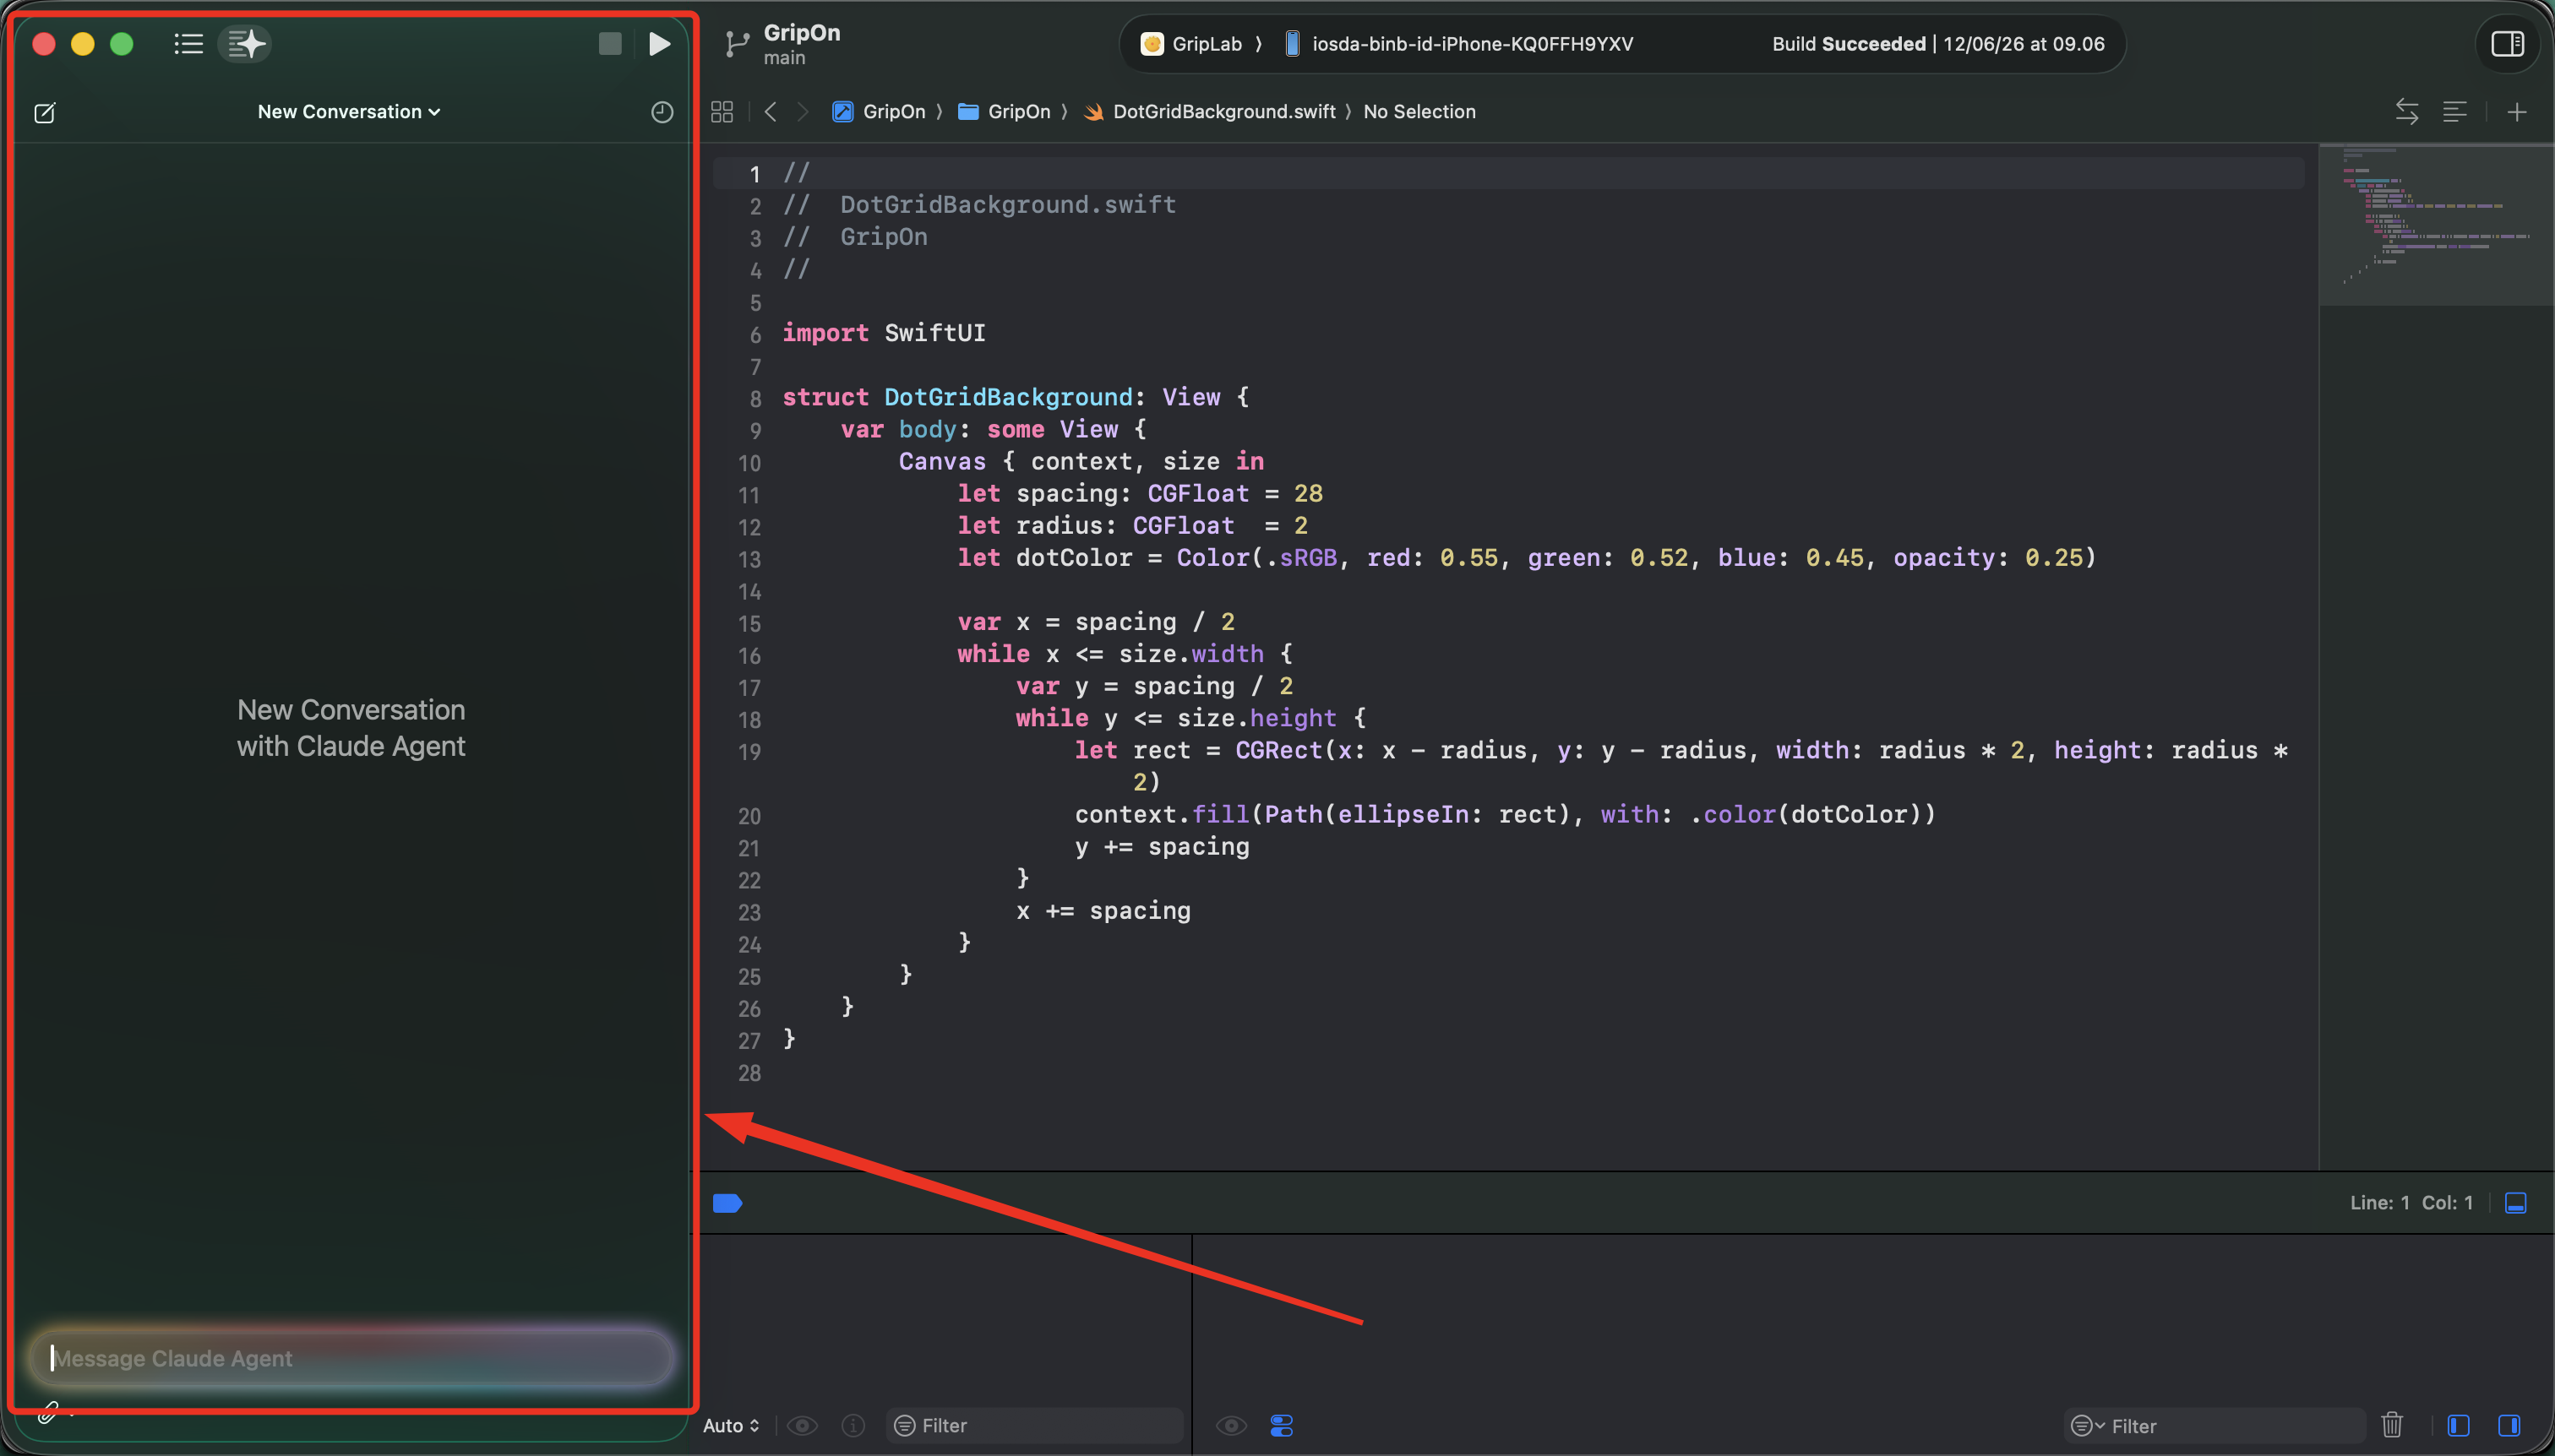This screenshot has height=1456, width=2555.
Task: Open GripOn folder breadcrumb
Action: click(1005, 112)
